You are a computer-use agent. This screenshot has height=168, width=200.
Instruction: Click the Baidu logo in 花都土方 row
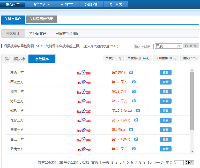click(84, 120)
